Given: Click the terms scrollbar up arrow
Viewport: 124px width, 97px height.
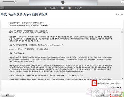Looking at the screenshot, I should coord(122,30).
